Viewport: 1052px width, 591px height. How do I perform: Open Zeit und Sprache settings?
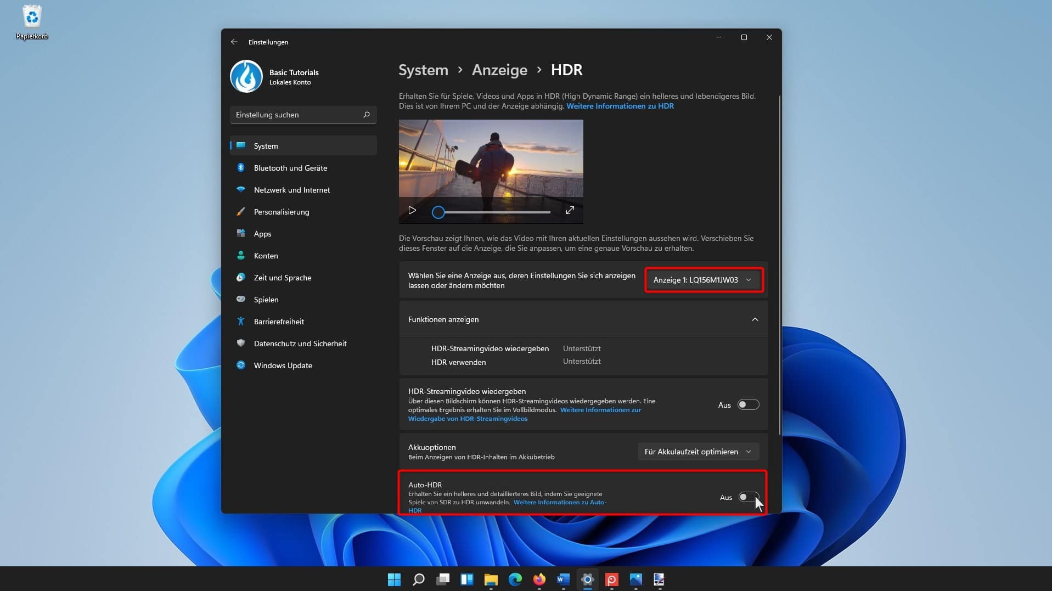click(283, 278)
